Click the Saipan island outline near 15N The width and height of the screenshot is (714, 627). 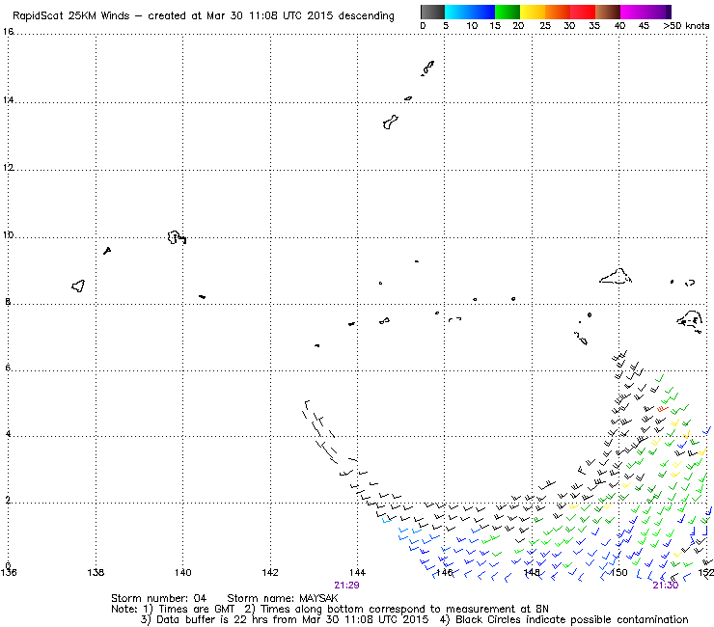coord(428,68)
